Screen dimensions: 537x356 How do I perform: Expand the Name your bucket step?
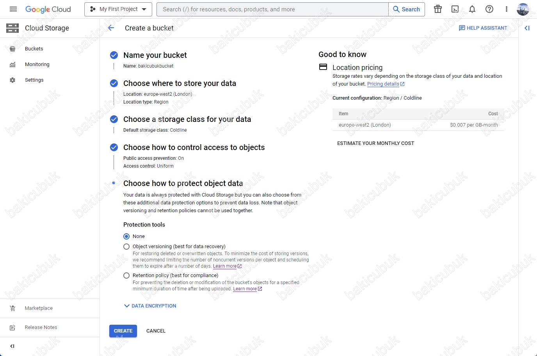tap(155, 55)
